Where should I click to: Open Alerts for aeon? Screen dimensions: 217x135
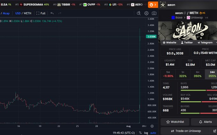(x=204, y=122)
